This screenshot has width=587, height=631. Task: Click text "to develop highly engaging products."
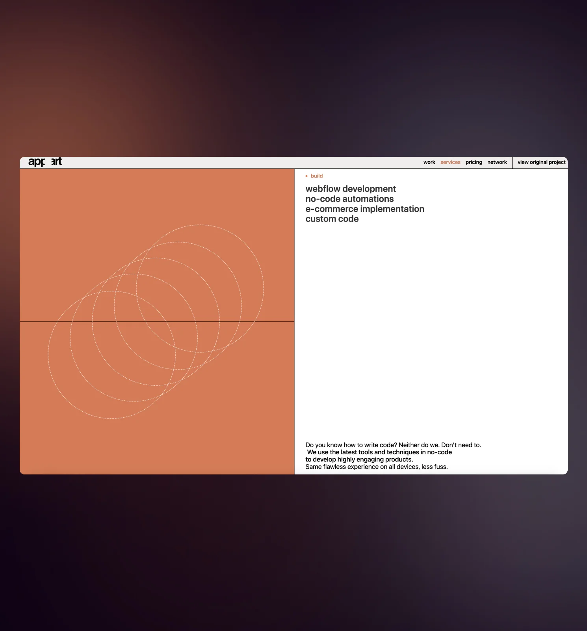359,459
